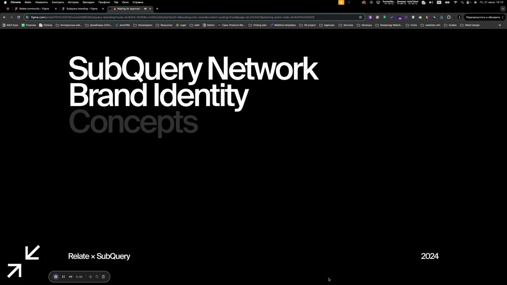Expand the Resources bookmarks folder
The image size is (507, 285).
(x=164, y=25)
